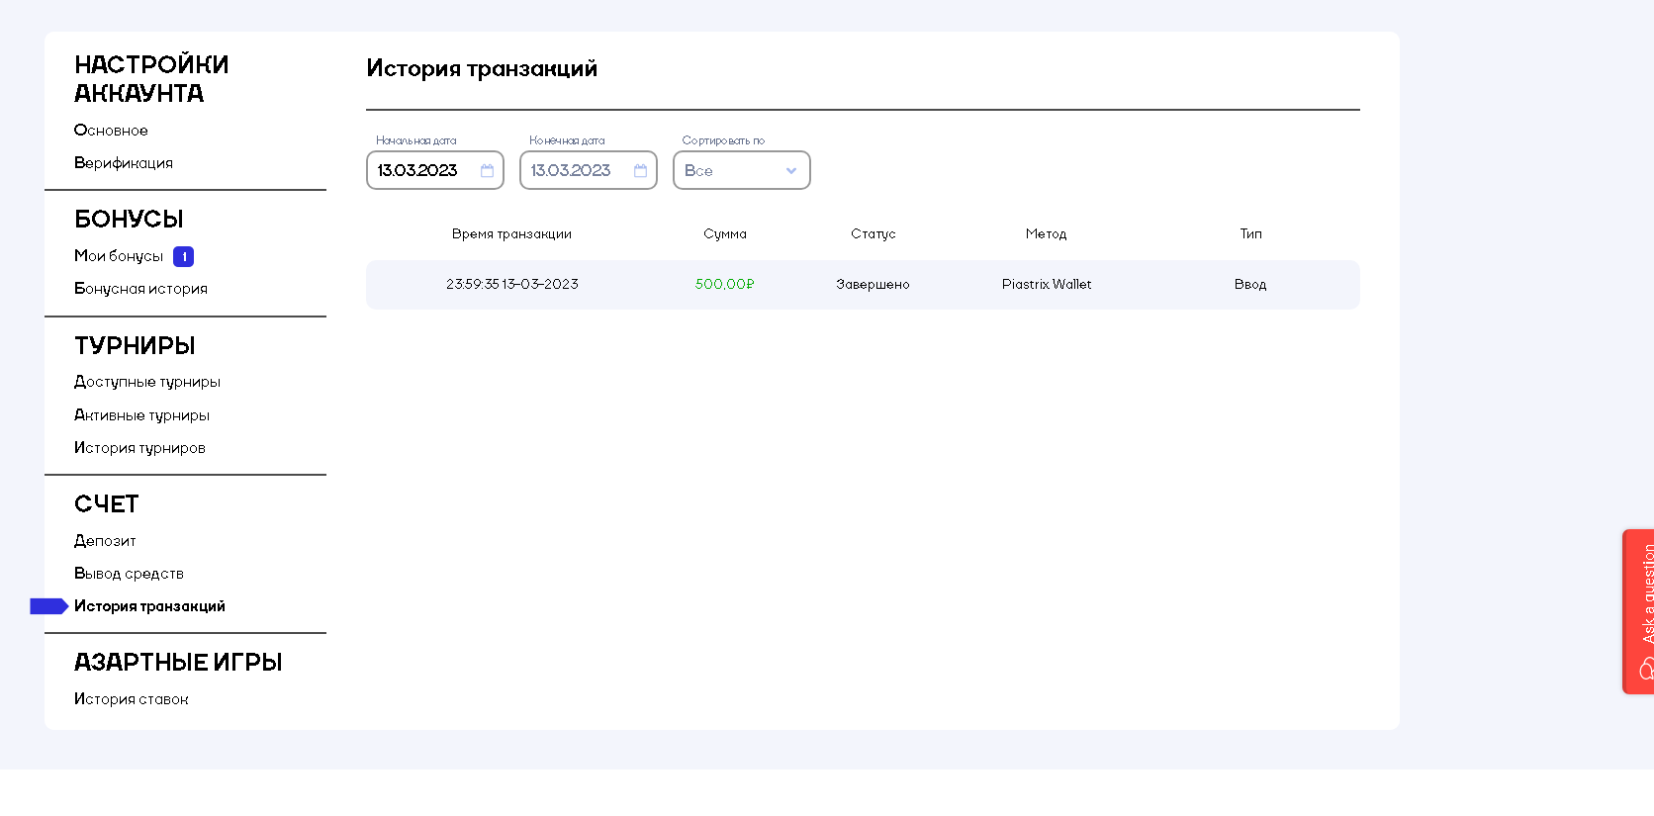Open the start date calendar icon
This screenshot has width=1654, height=816.
[x=487, y=171]
